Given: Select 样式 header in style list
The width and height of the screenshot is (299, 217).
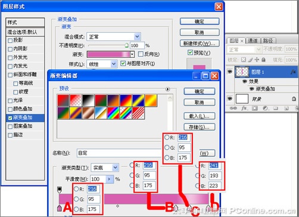Looking at the screenshot, I should tap(25, 23).
